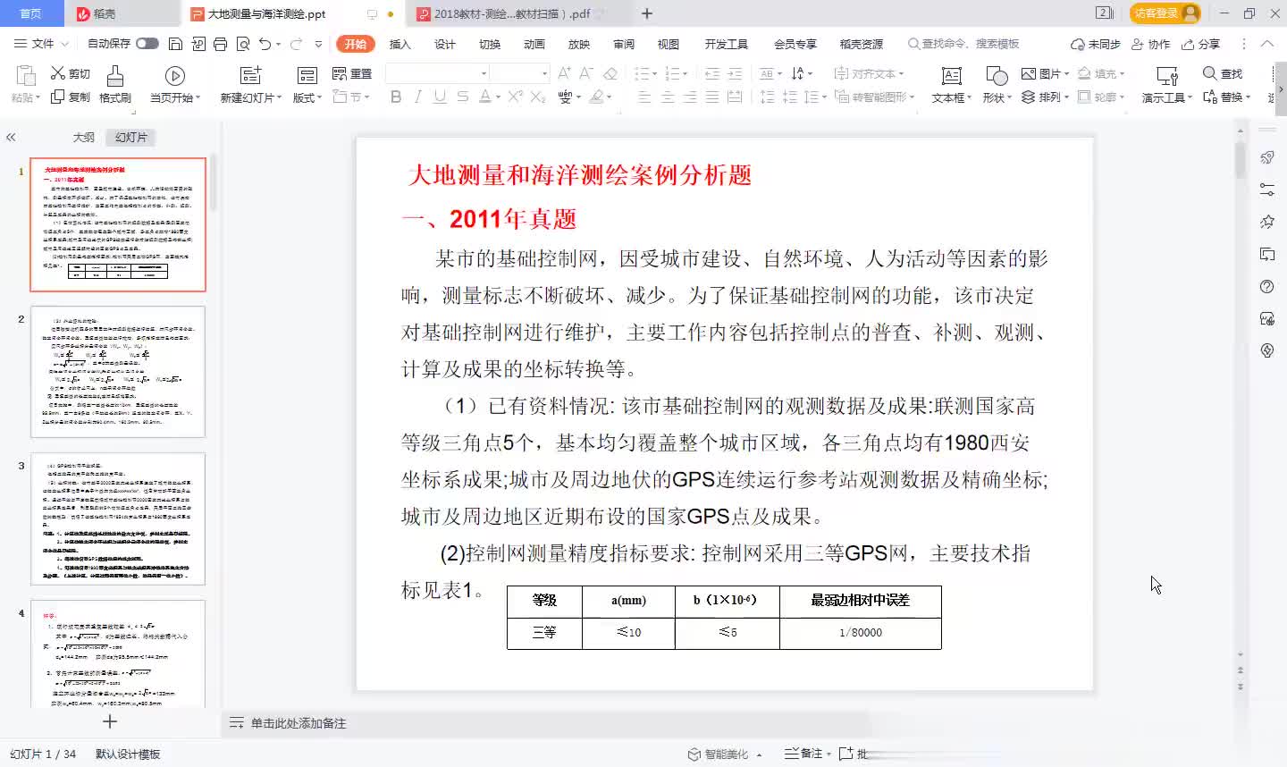
Task: Click the visitor login (访客登录) button
Action: pyautogui.click(x=1163, y=13)
